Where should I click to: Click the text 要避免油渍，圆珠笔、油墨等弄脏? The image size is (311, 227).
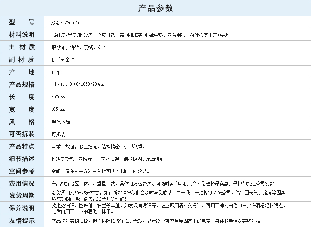click(86, 205)
